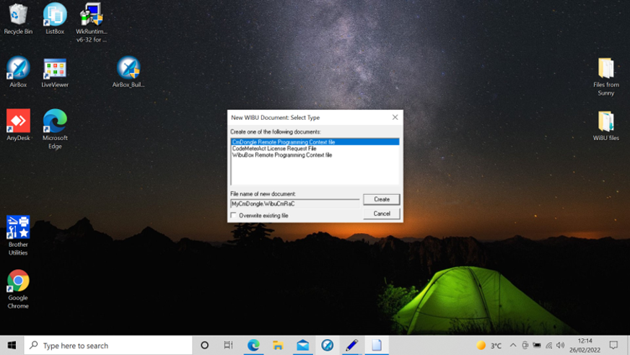Image resolution: width=630 pixels, height=355 pixels.
Task: Select the AnyDesk desktop icon
Action: [x=18, y=121]
